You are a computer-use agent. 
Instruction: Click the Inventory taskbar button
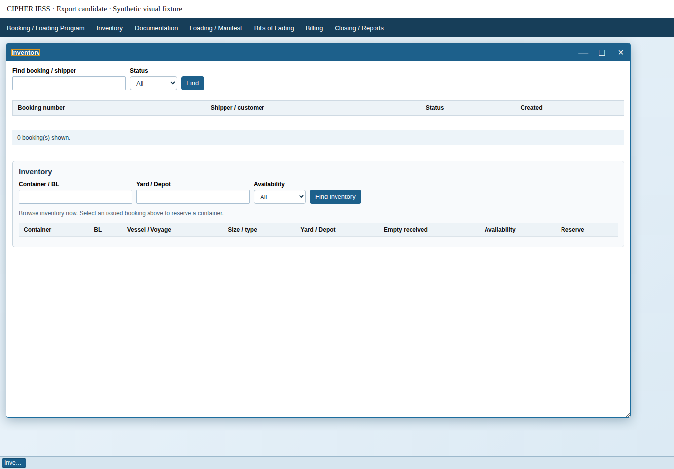pyautogui.click(x=14, y=463)
